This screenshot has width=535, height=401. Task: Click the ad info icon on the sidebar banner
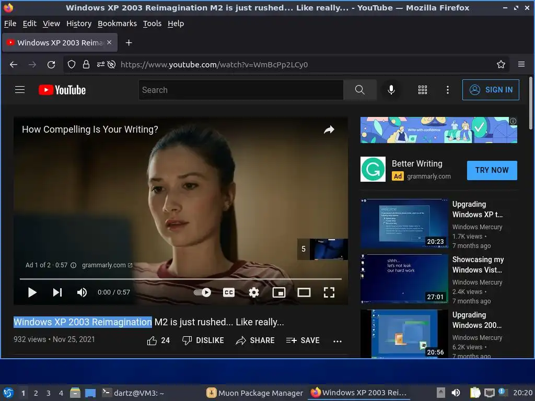pos(513,121)
